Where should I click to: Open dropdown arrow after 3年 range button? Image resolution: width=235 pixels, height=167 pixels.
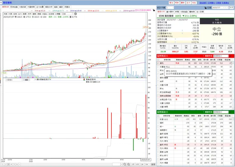tap(150, 164)
